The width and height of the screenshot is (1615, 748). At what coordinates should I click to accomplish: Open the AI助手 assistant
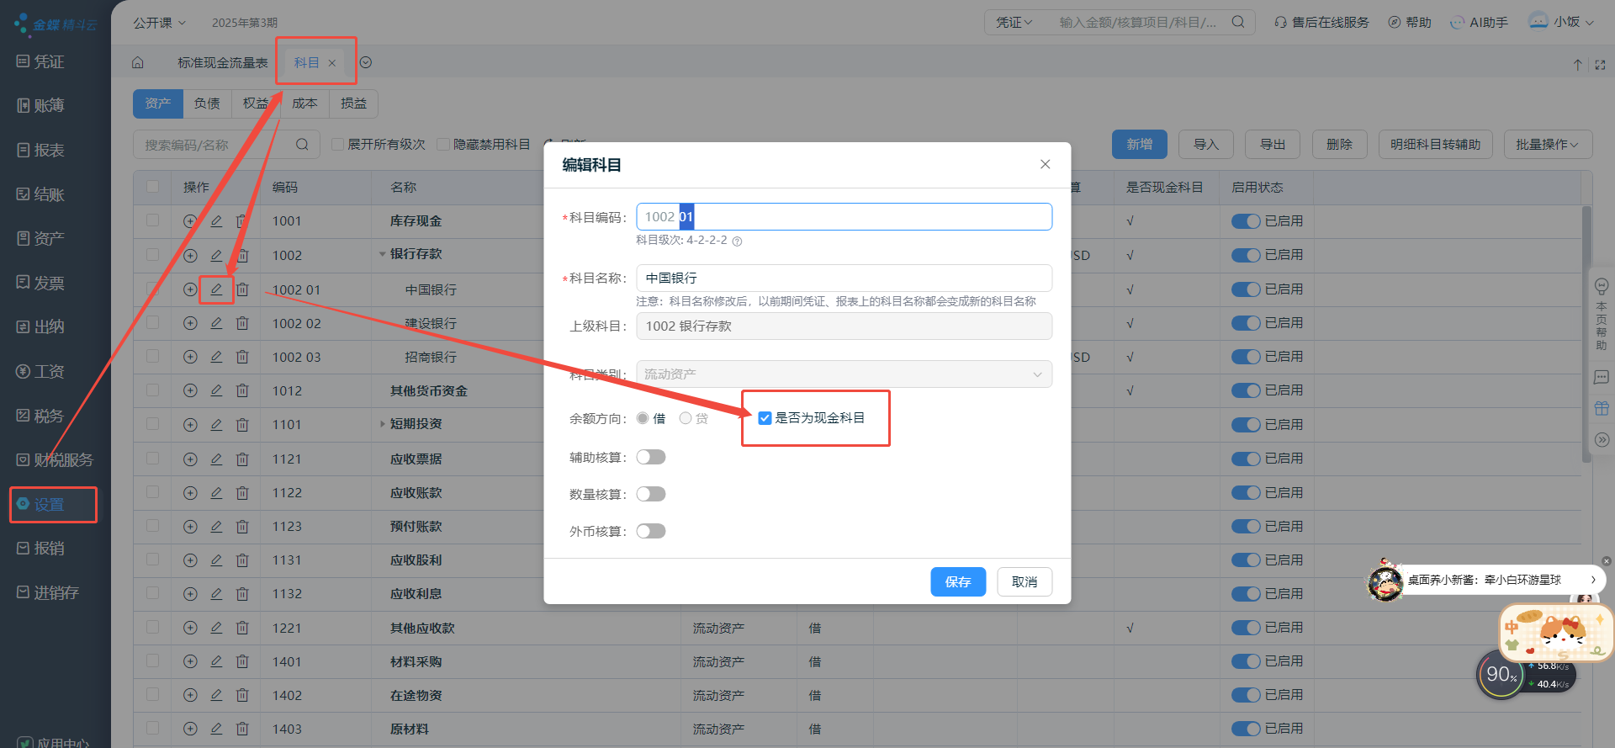click(1479, 23)
